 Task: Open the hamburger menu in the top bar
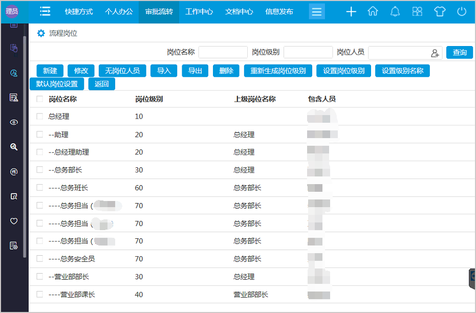[x=317, y=11]
